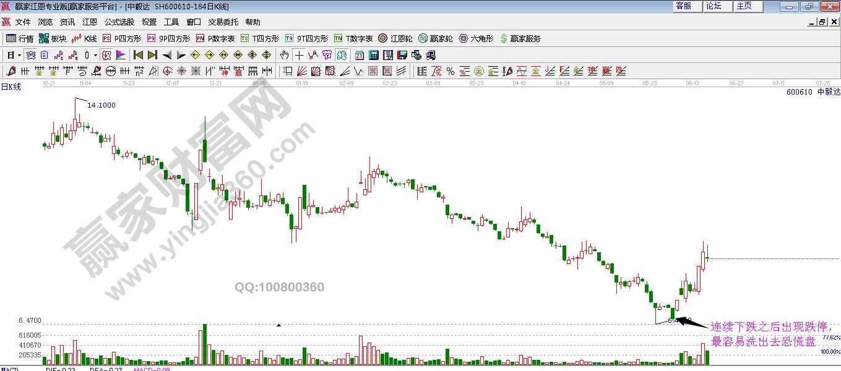Open the 江恩 menu

pos(90,22)
